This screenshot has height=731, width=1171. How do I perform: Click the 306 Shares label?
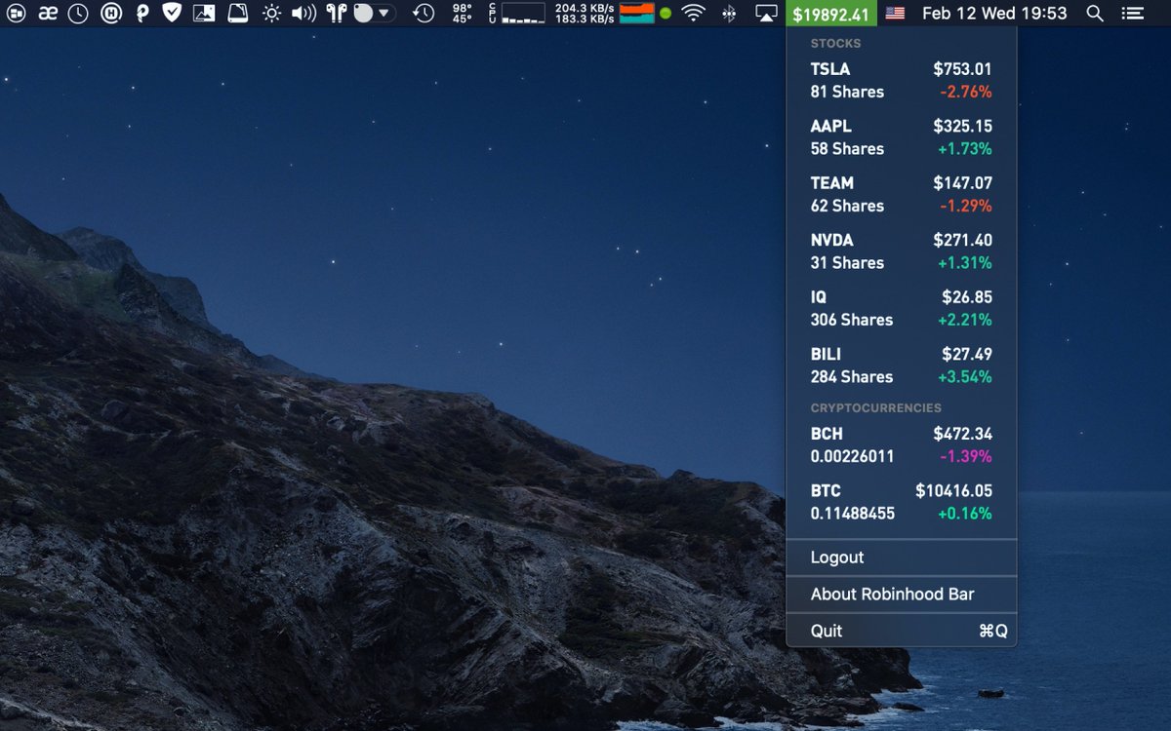(852, 320)
